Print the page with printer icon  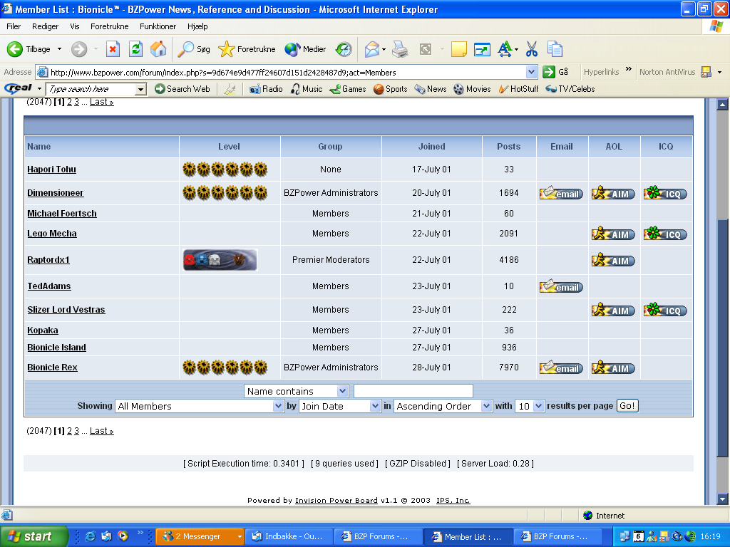click(400, 49)
